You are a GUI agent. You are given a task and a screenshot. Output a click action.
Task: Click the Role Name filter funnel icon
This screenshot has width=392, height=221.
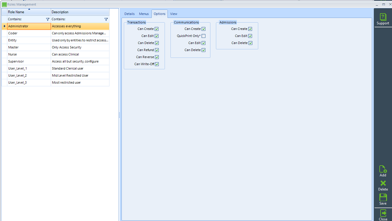point(48,19)
